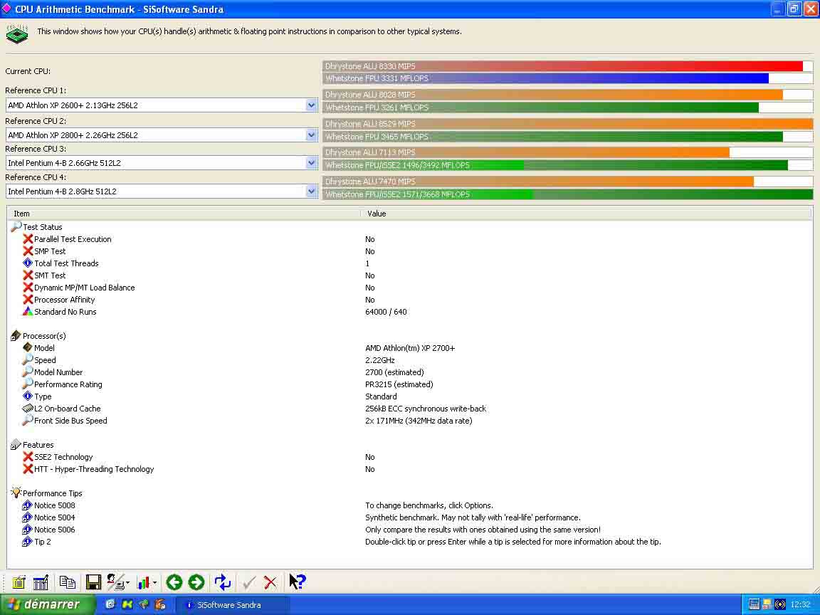Select the Tip 2 performance tip
The height and width of the screenshot is (615, 820).
[42, 542]
